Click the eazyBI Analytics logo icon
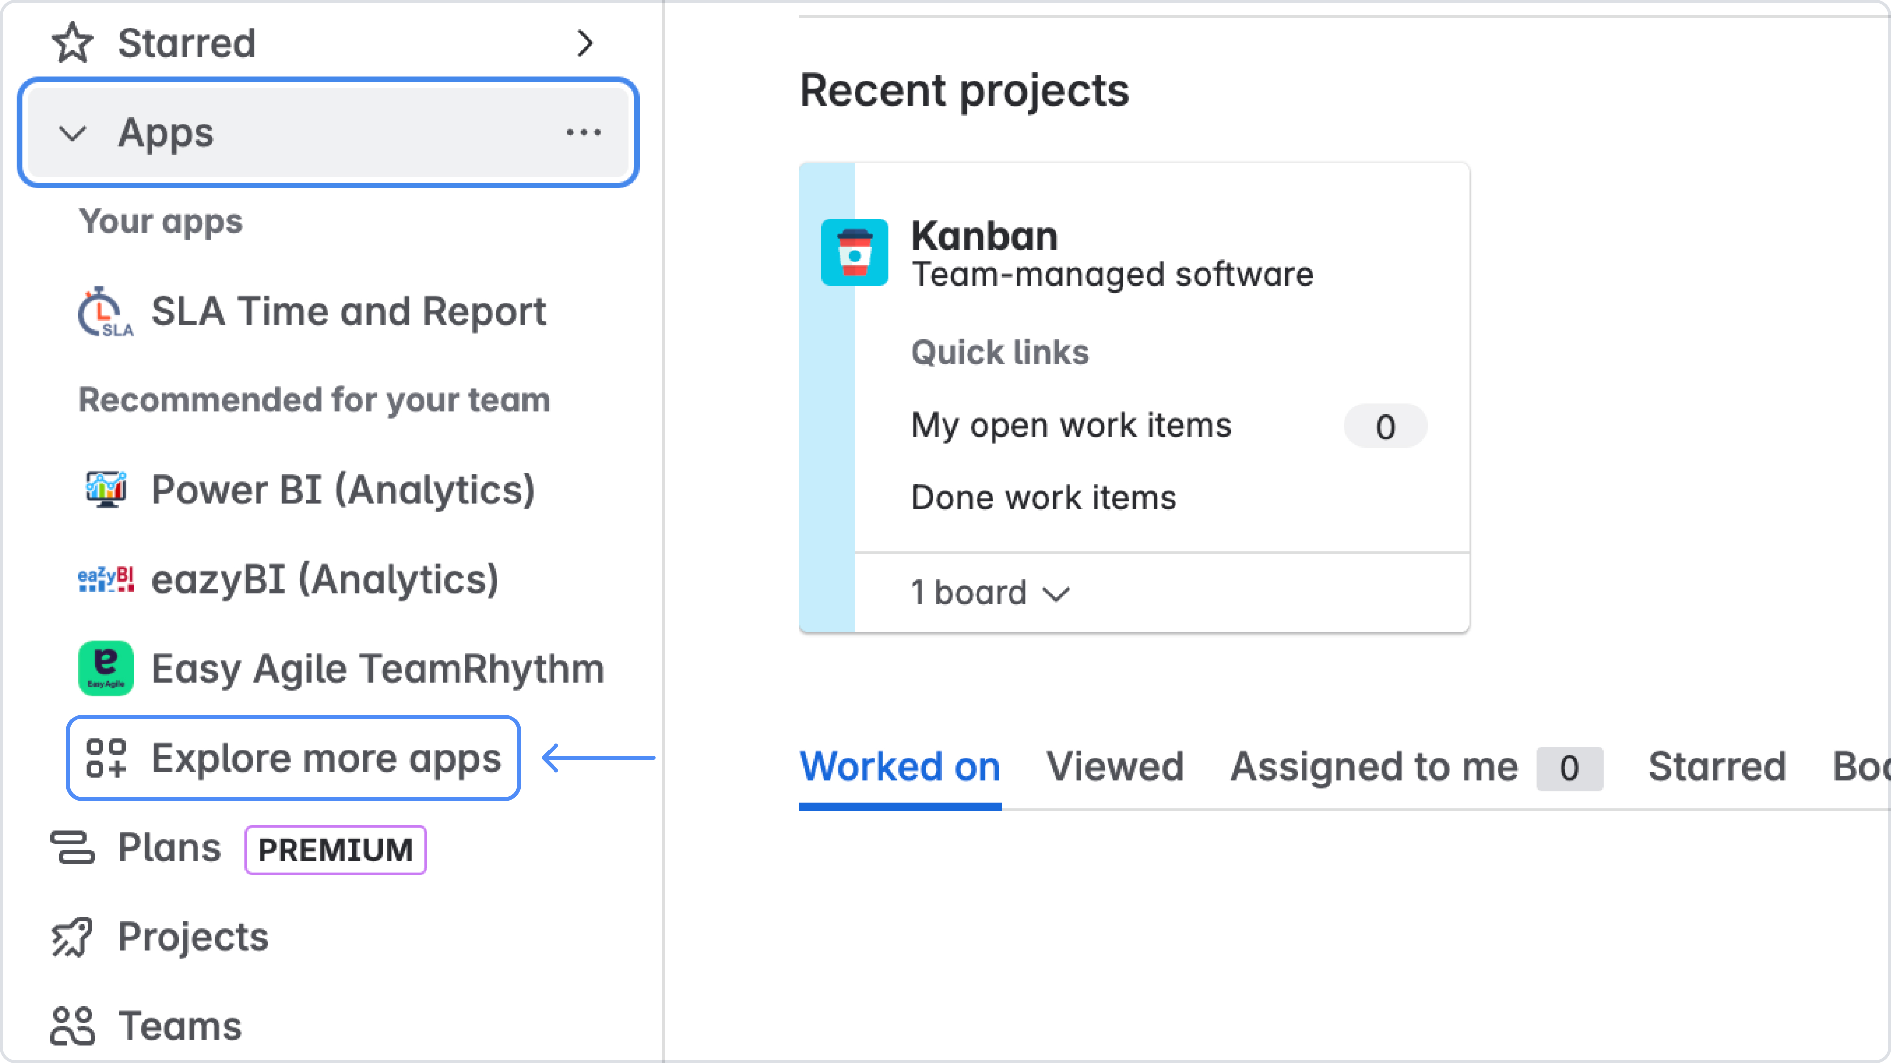Screen dimensions: 1891x1063 click(x=106, y=580)
